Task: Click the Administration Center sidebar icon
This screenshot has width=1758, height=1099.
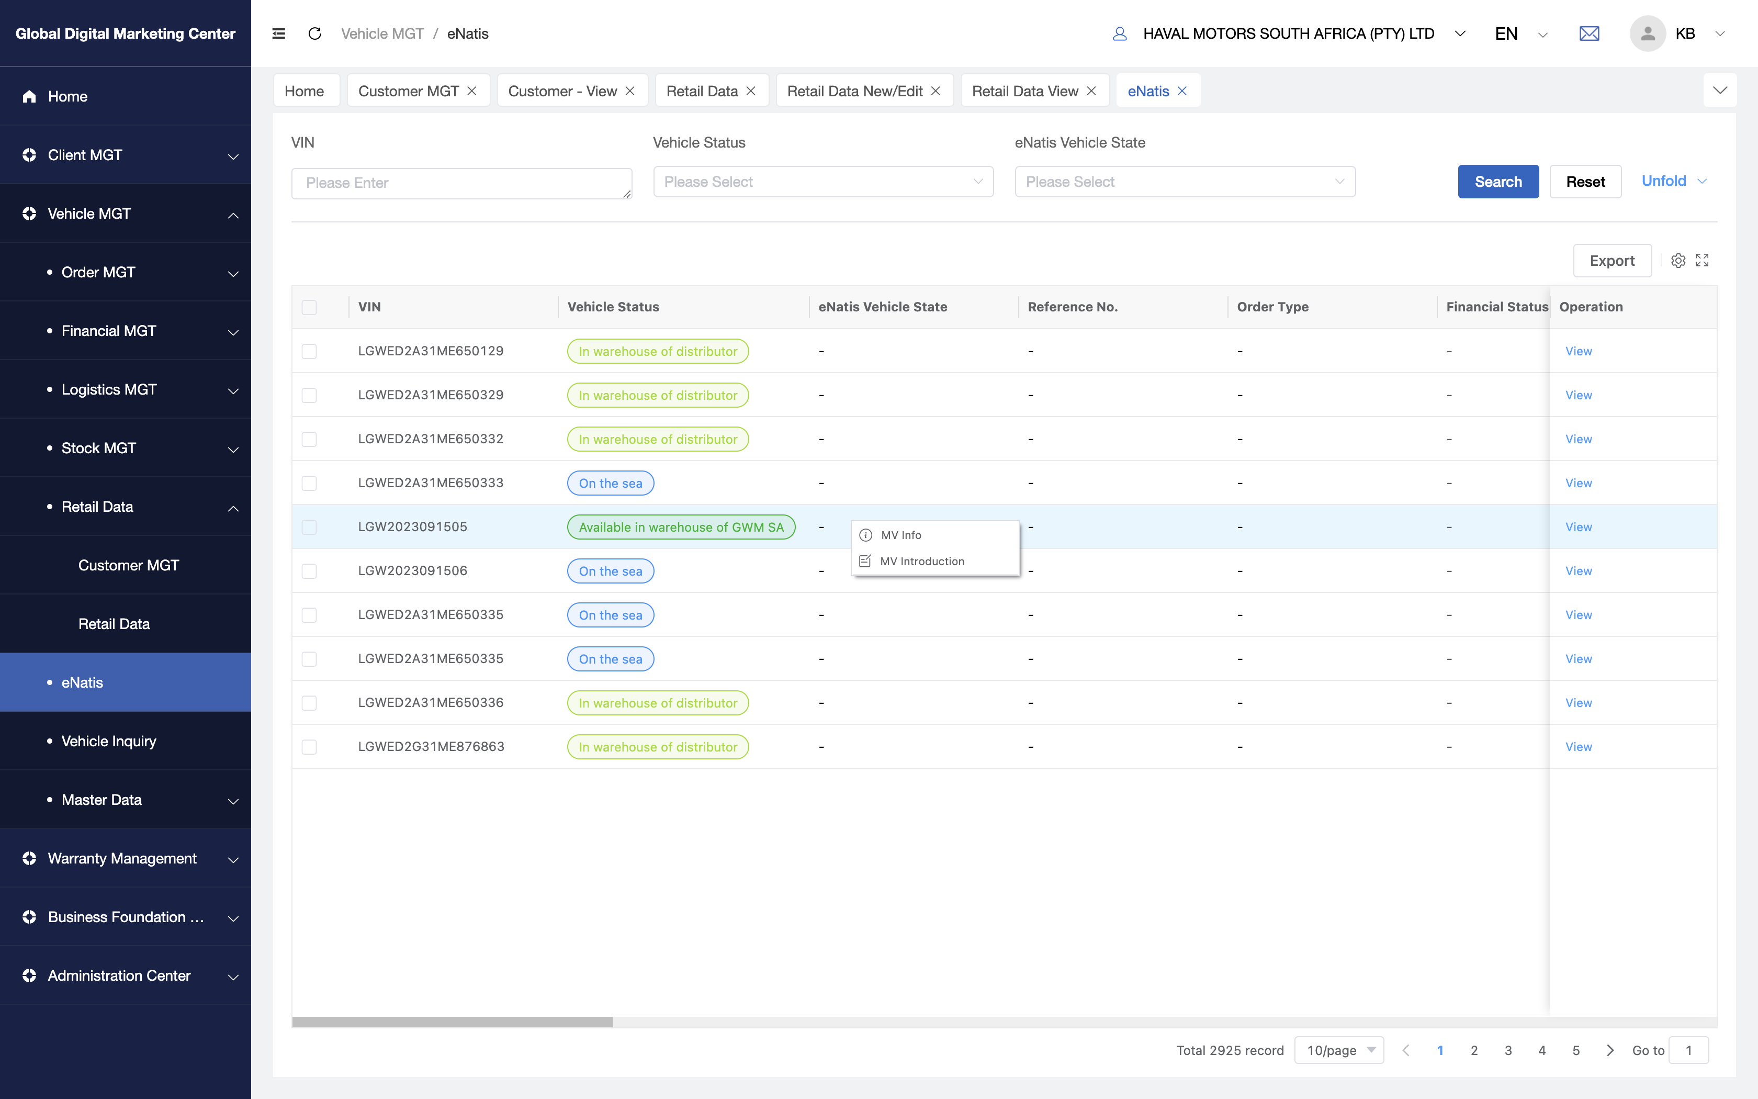Action: point(29,975)
